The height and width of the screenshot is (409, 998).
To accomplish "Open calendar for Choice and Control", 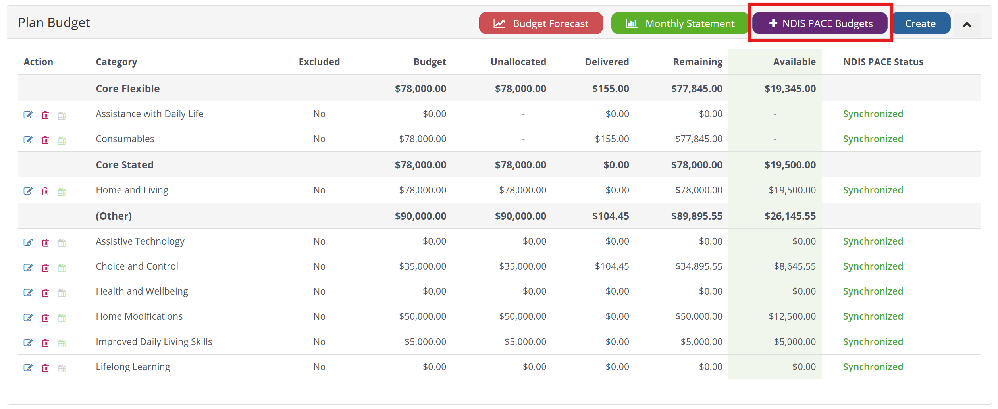I will pyautogui.click(x=62, y=268).
